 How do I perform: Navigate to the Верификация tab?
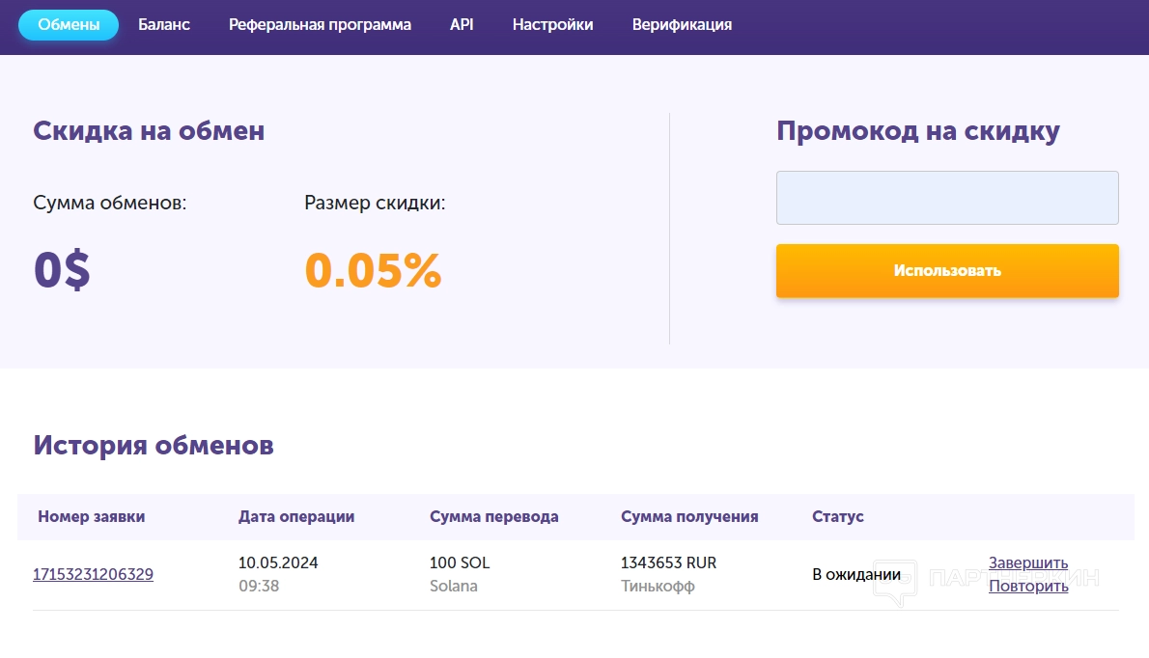coord(682,25)
